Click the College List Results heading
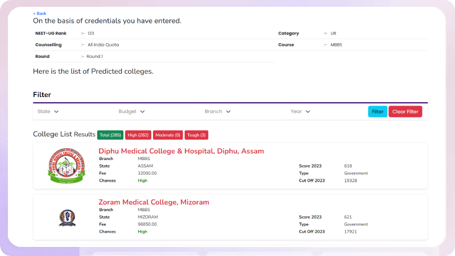 64,135
